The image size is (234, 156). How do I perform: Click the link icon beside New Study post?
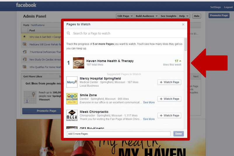25,59
